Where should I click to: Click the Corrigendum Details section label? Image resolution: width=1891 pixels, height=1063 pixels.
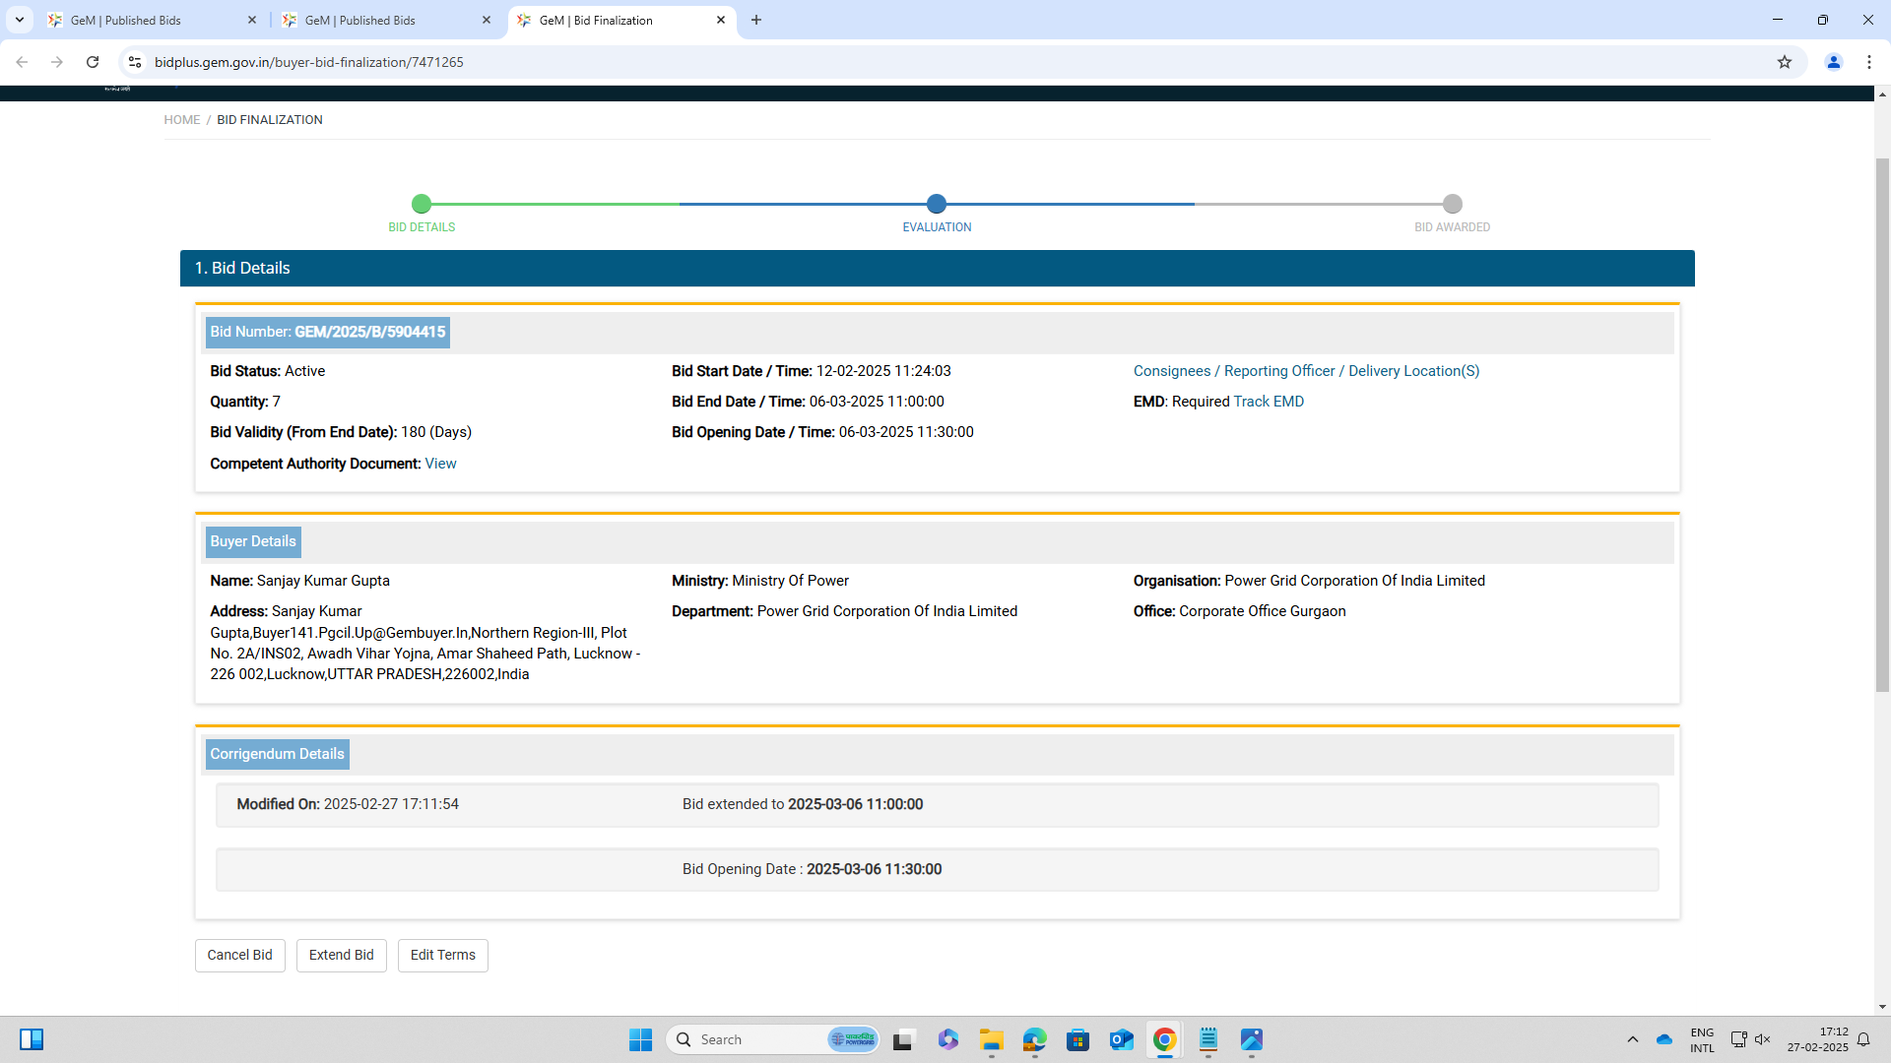pyautogui.click(x=278, y=755)
